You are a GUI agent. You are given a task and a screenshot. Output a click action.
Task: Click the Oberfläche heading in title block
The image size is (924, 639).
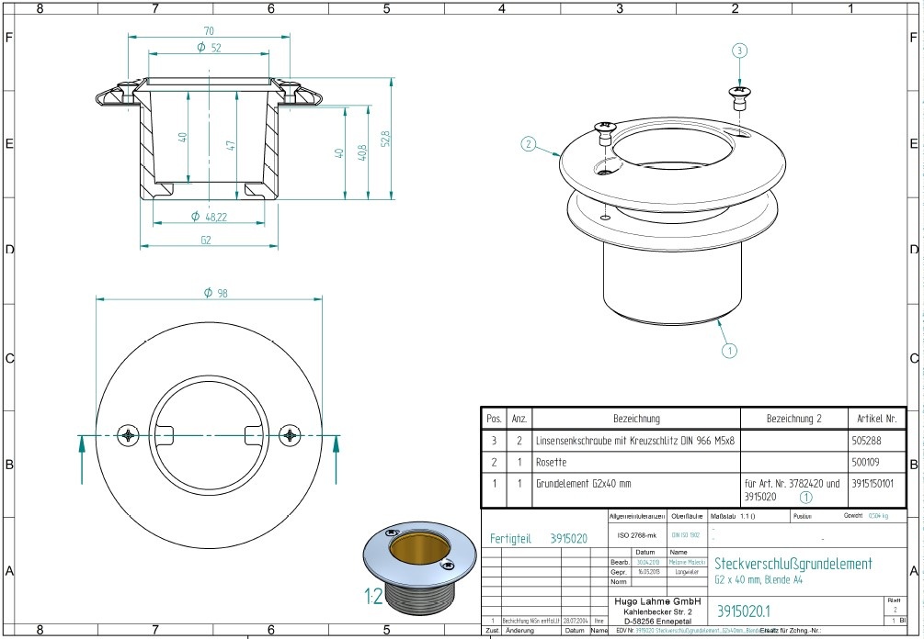687,516
